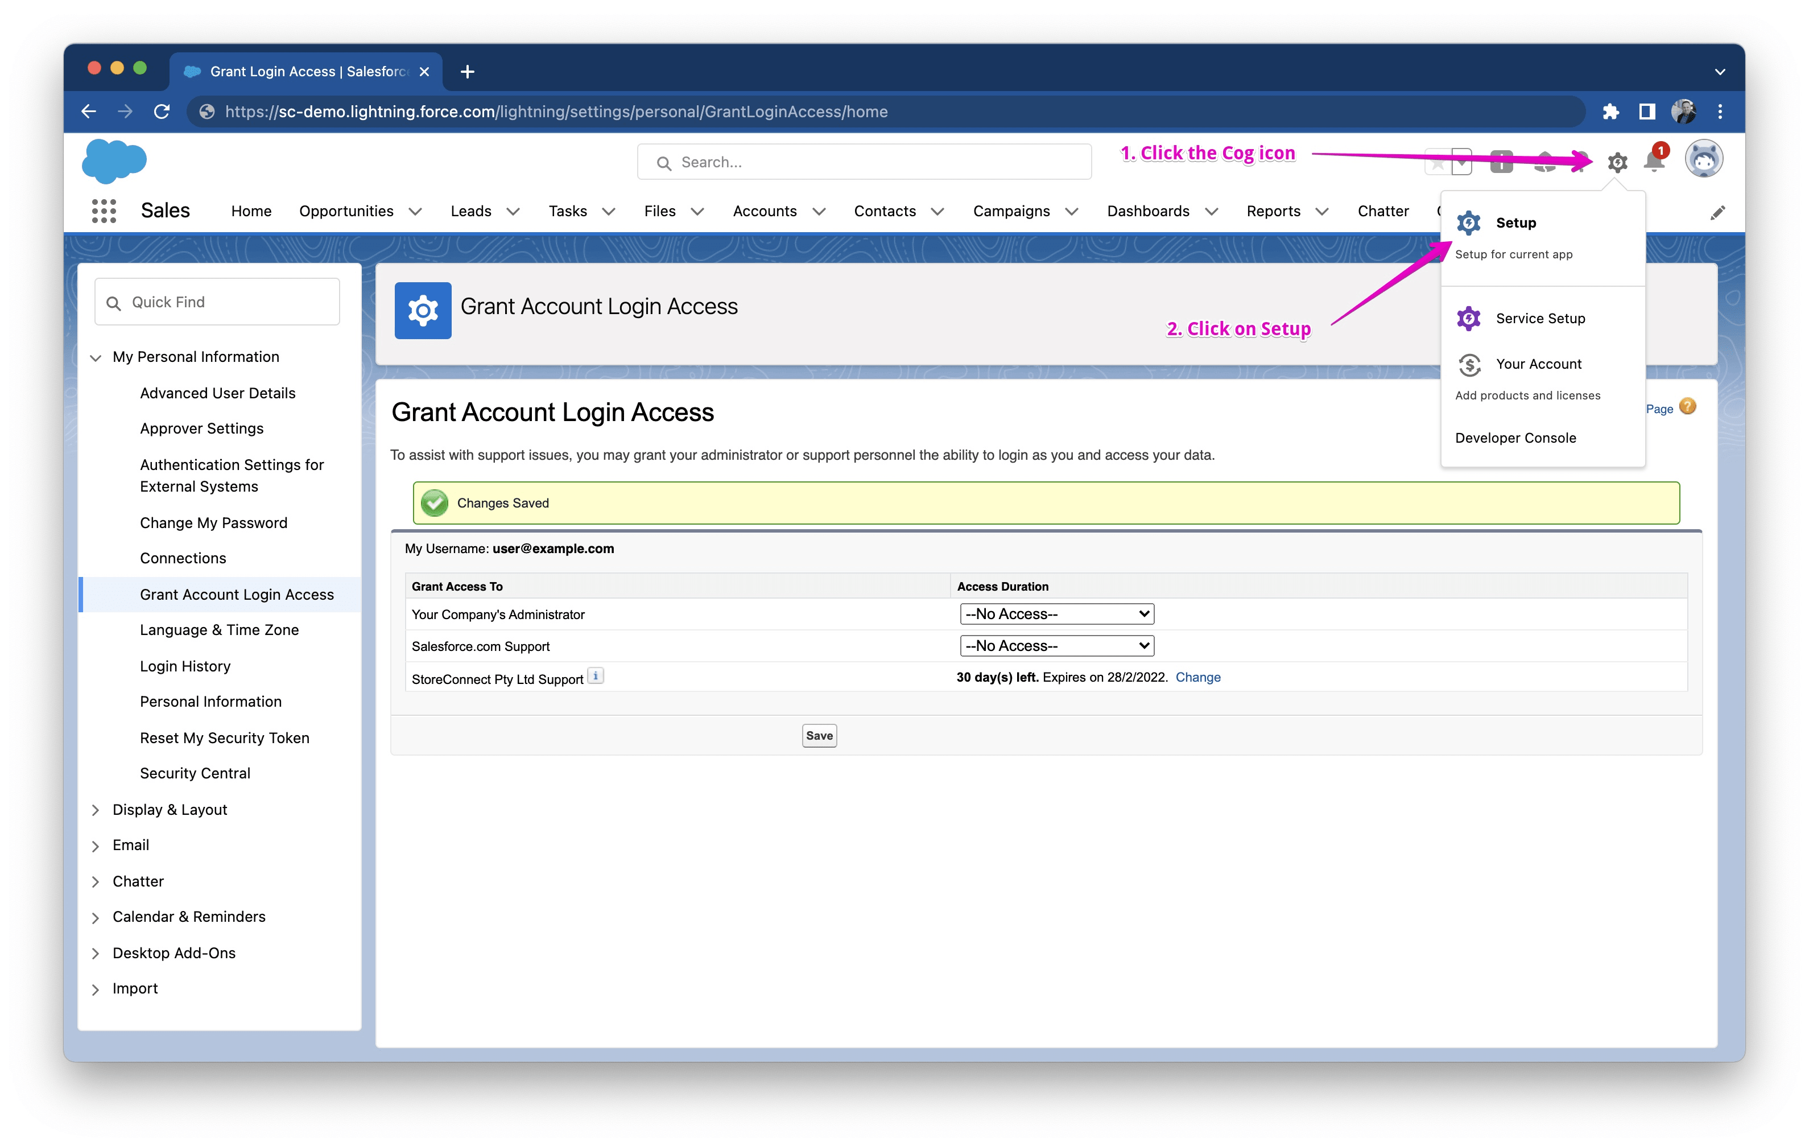Click the StoreConnect Support info icon
Image resolution: width=1809 pixels, height=1146 pixels.
click(x=596, y=675)
